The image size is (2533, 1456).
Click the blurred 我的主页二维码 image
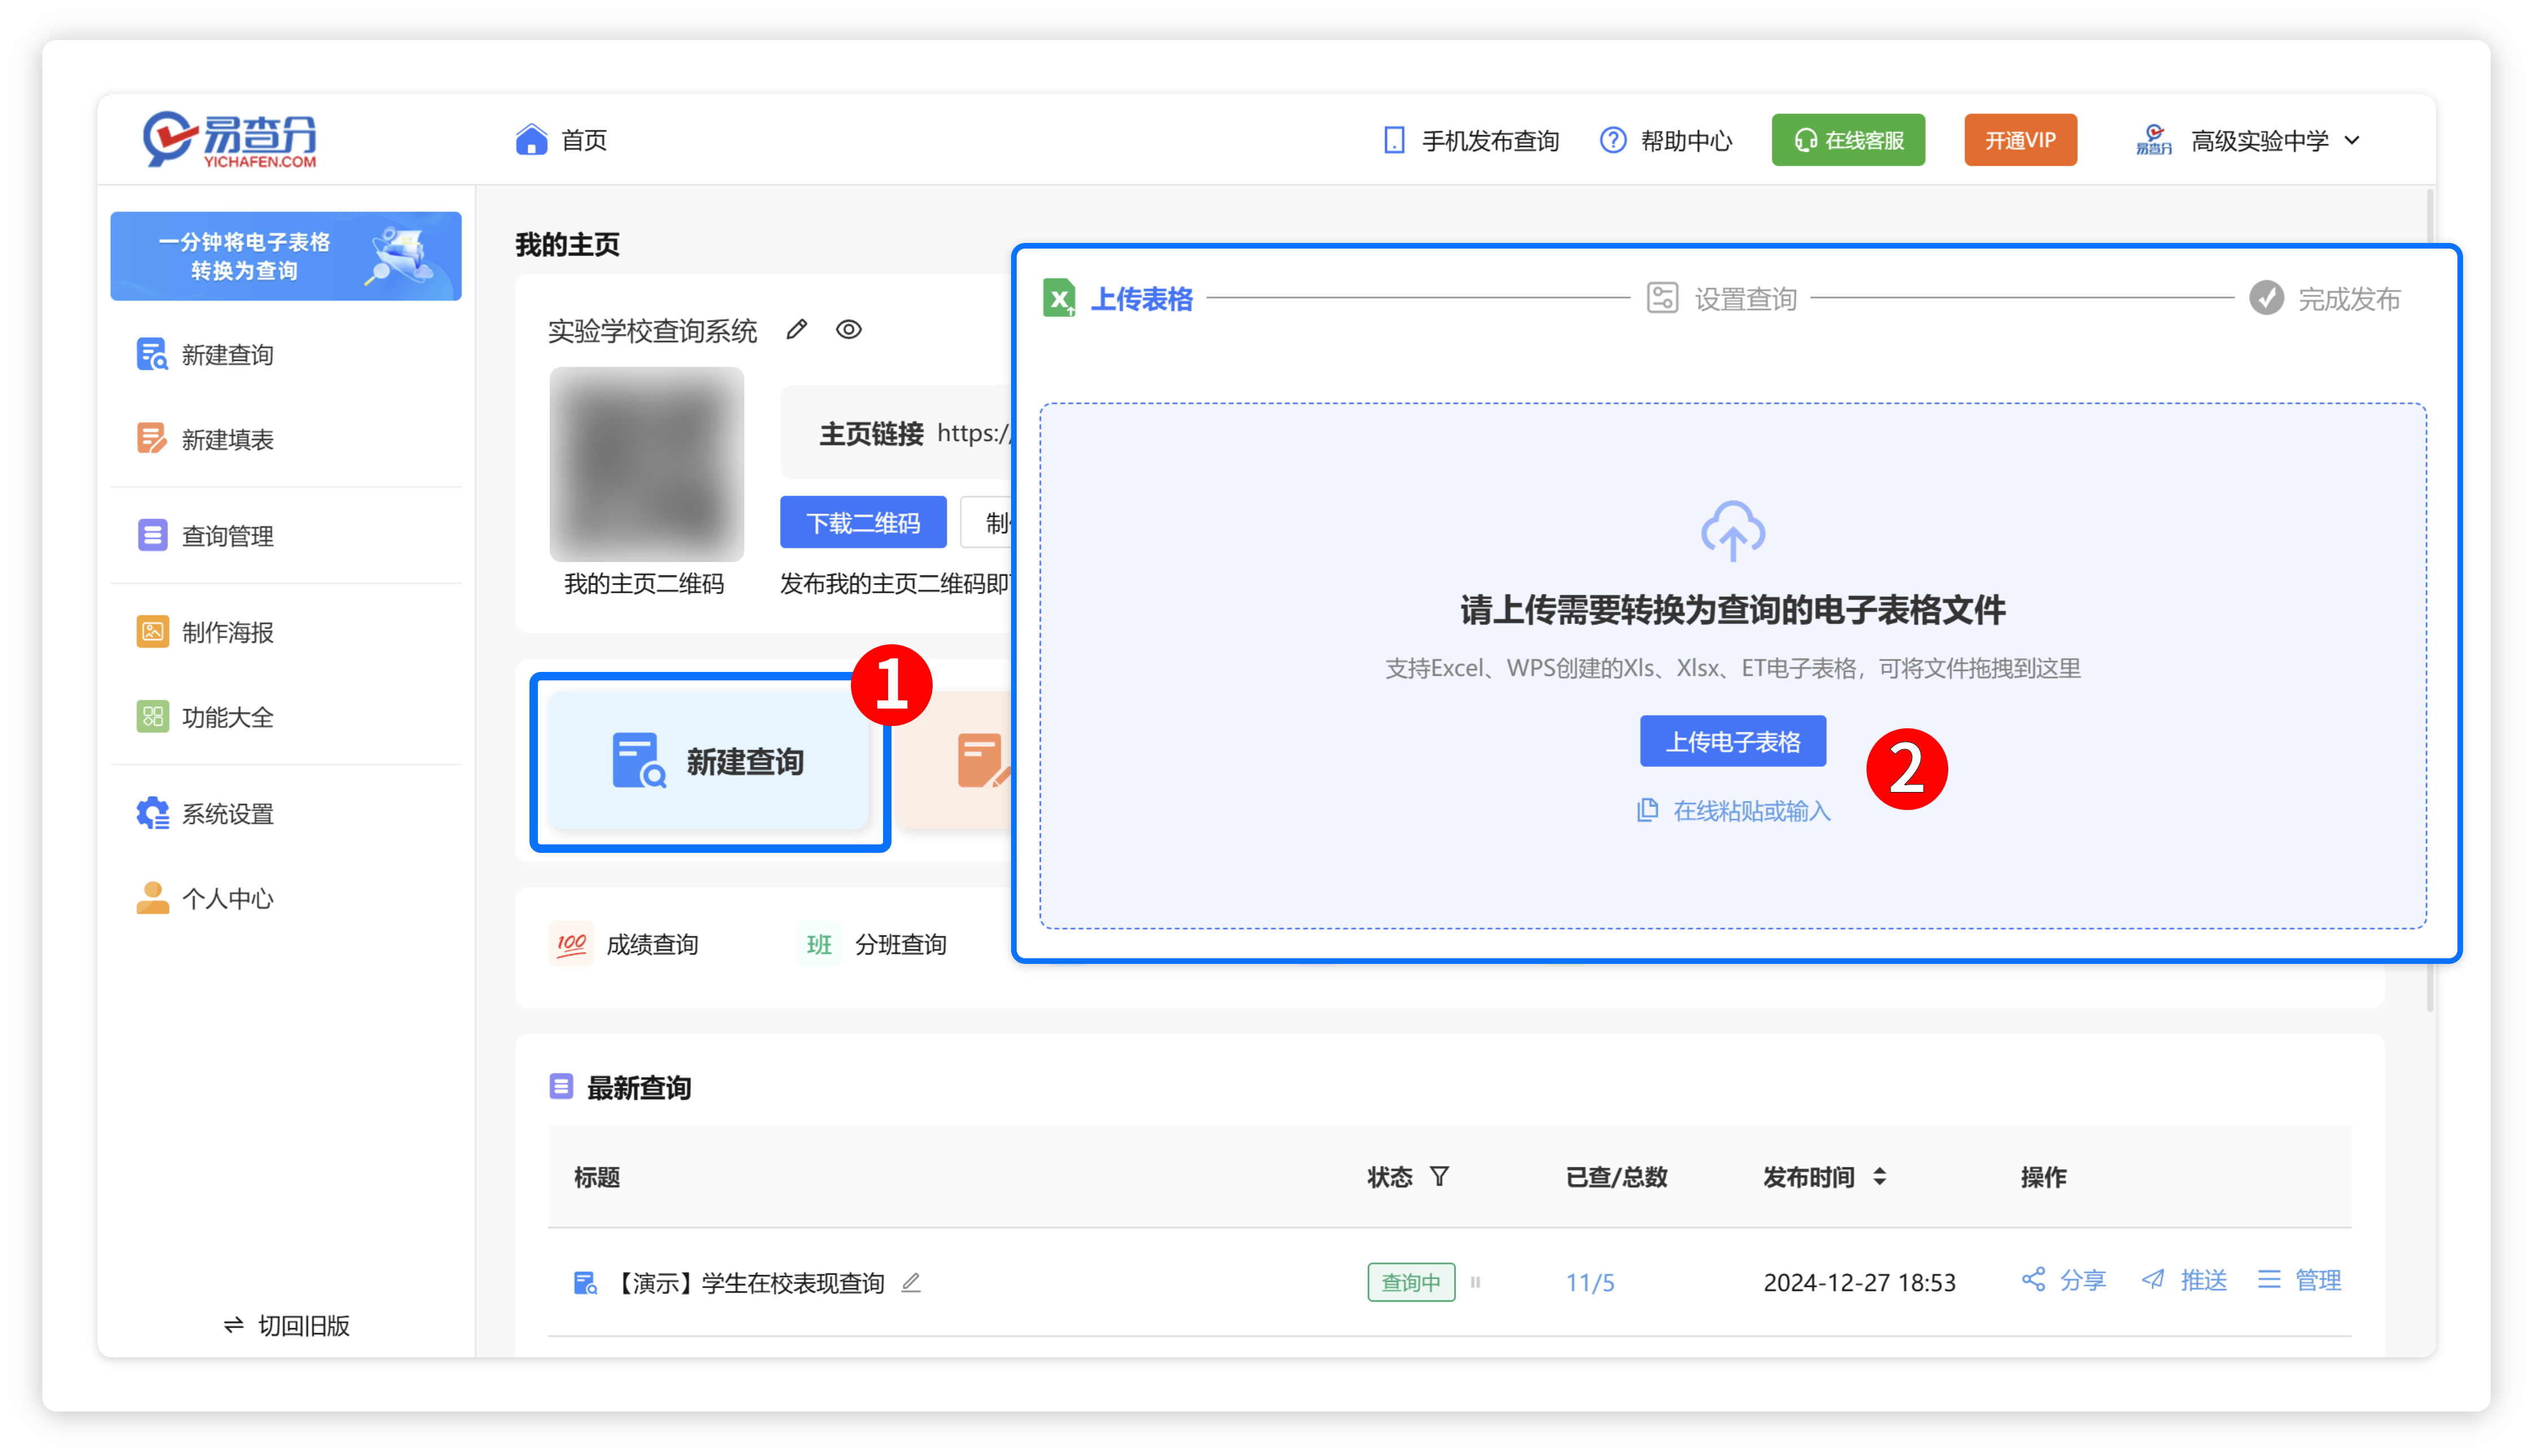tap(646, 463)
